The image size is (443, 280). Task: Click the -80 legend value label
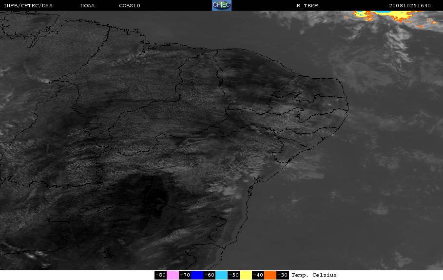click(160, 275)
